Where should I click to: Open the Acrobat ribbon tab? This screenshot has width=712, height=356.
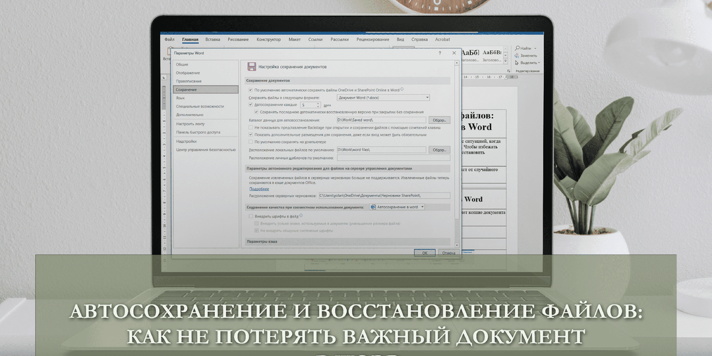click(x=443, y=40)
